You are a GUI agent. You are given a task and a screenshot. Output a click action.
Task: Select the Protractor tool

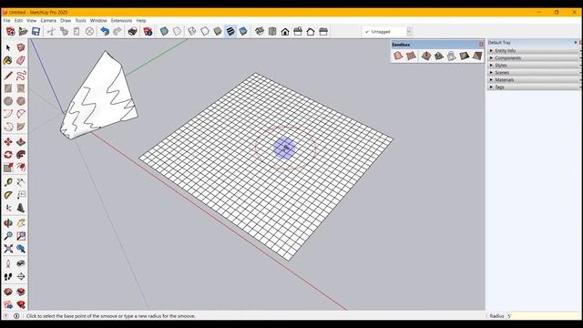8,195
